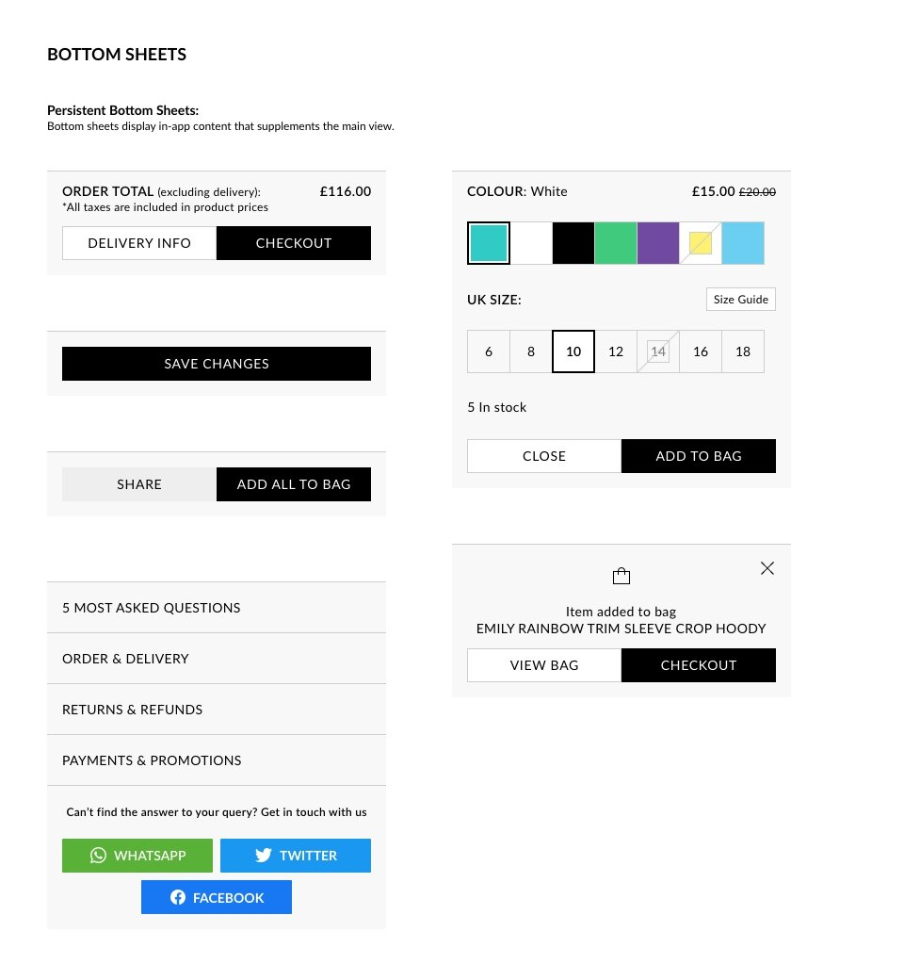Select UK size 12
This screenshot has height=964, width=904.
tap(616, 351)
